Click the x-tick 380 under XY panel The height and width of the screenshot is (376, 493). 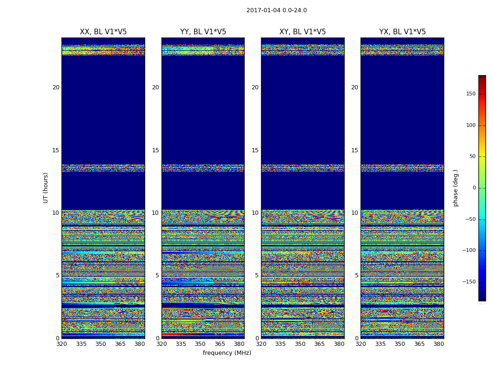(339, 344)
